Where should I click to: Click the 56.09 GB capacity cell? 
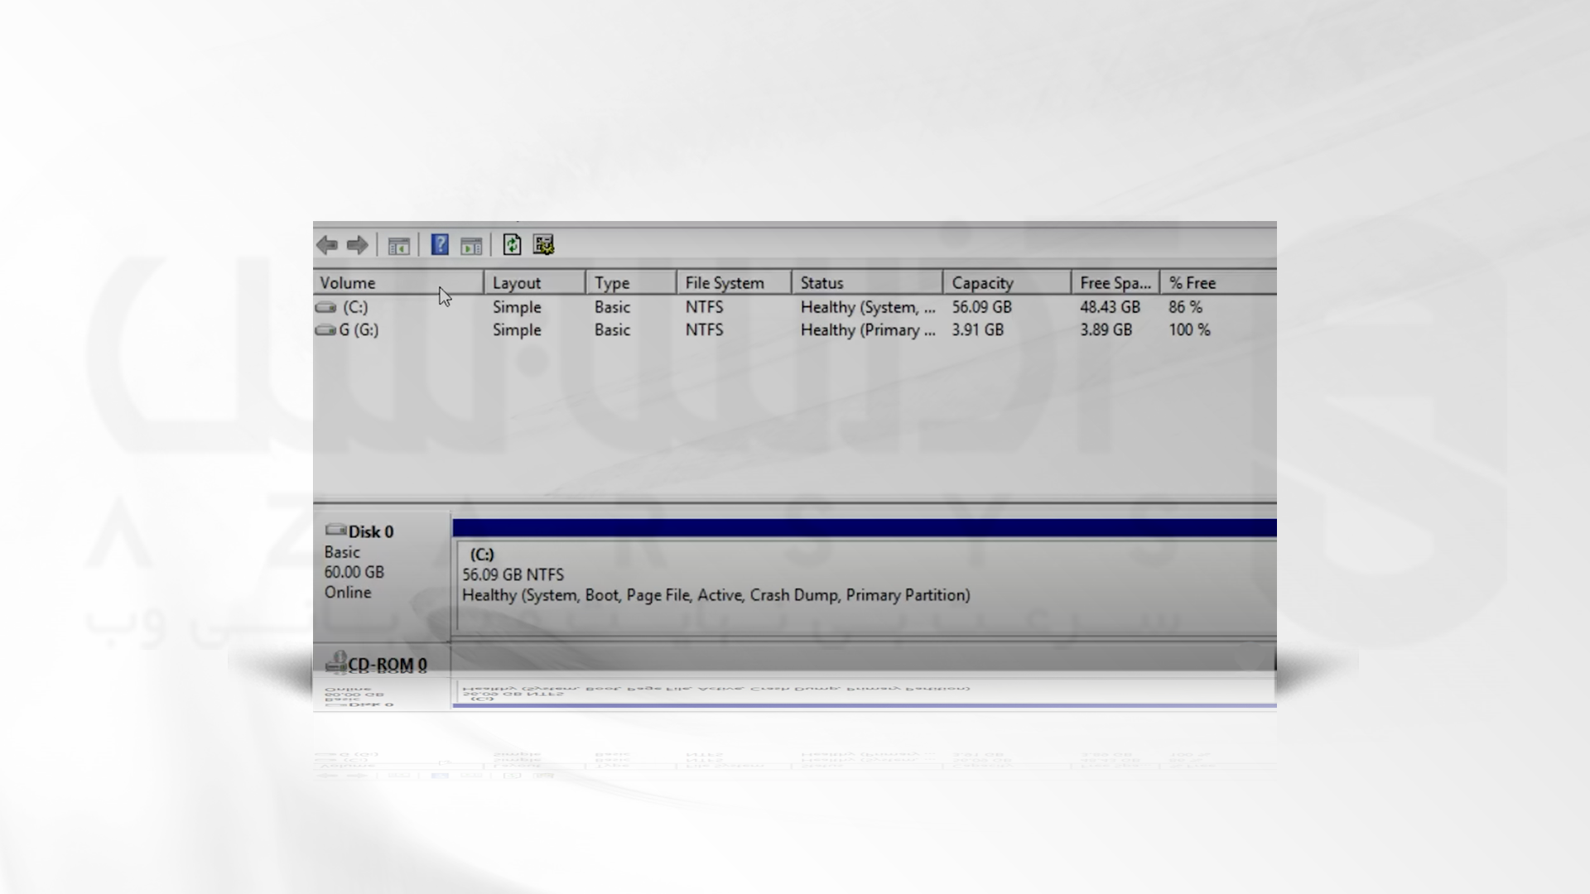point(981,307)
